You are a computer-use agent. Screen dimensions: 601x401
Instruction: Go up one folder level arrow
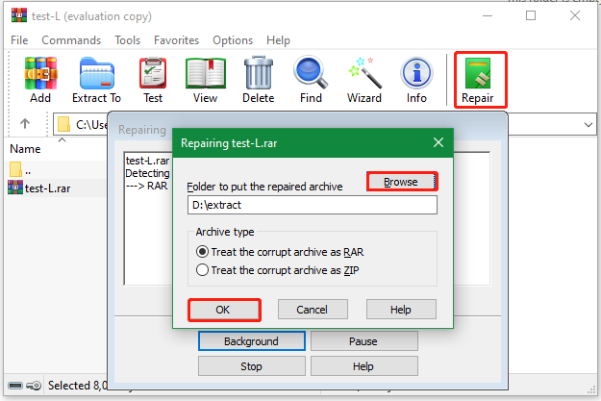coord(25,124)
